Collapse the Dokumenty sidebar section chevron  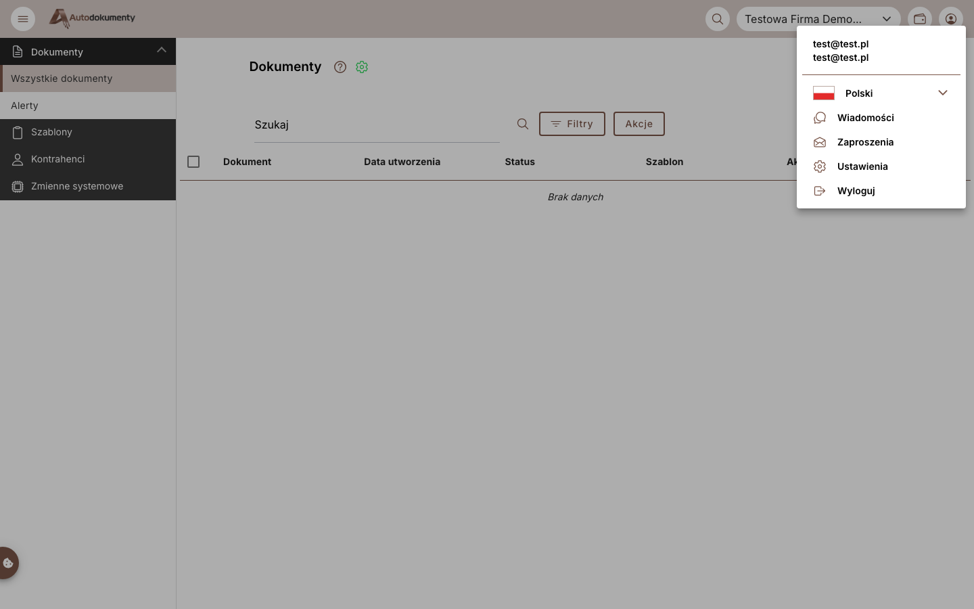click(x=161, y=50)
